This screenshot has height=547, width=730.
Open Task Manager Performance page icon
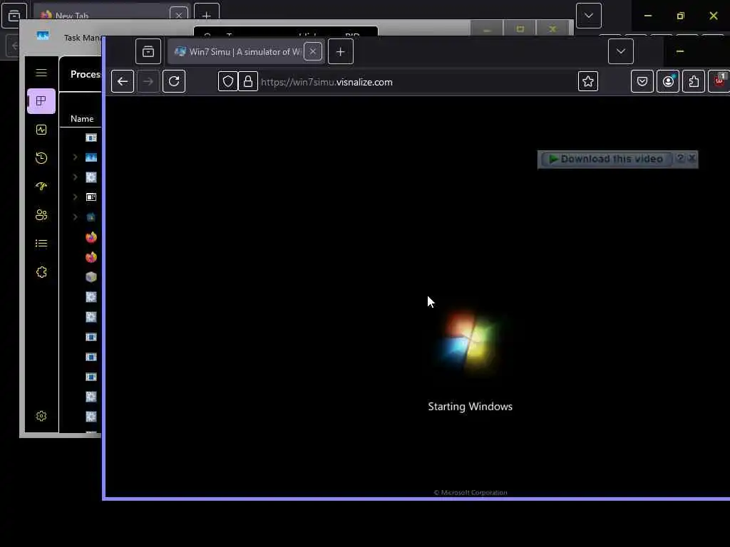pyautogui.click(x=41, y=130)
